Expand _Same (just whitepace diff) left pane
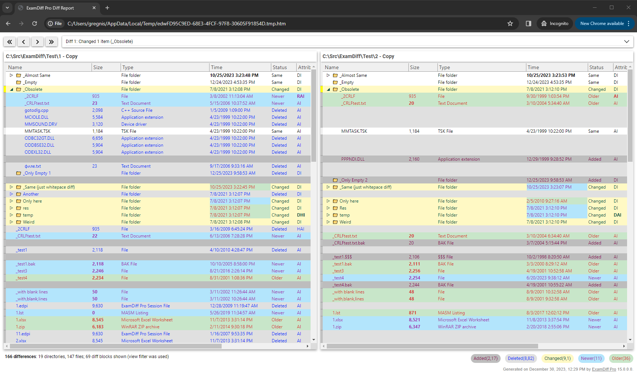Image resolution: width=637 pixels, height=375 pixels. tap(11, 187)
